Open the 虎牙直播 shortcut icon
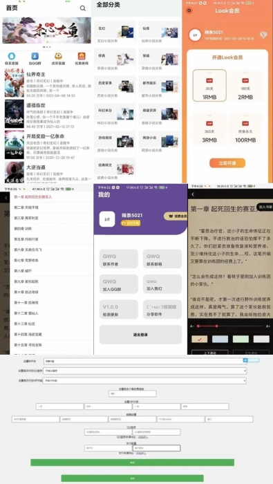The width and height of the screenshot is (273, 484). (x=58, y=56)
